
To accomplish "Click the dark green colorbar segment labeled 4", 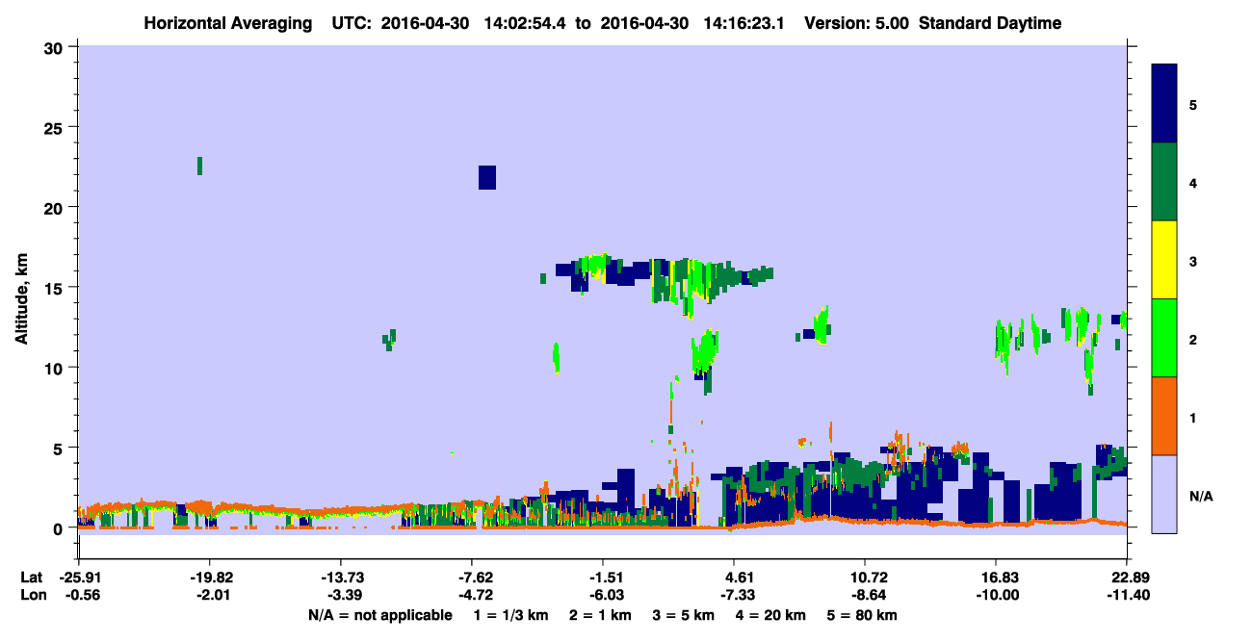I will point(1164,182).
